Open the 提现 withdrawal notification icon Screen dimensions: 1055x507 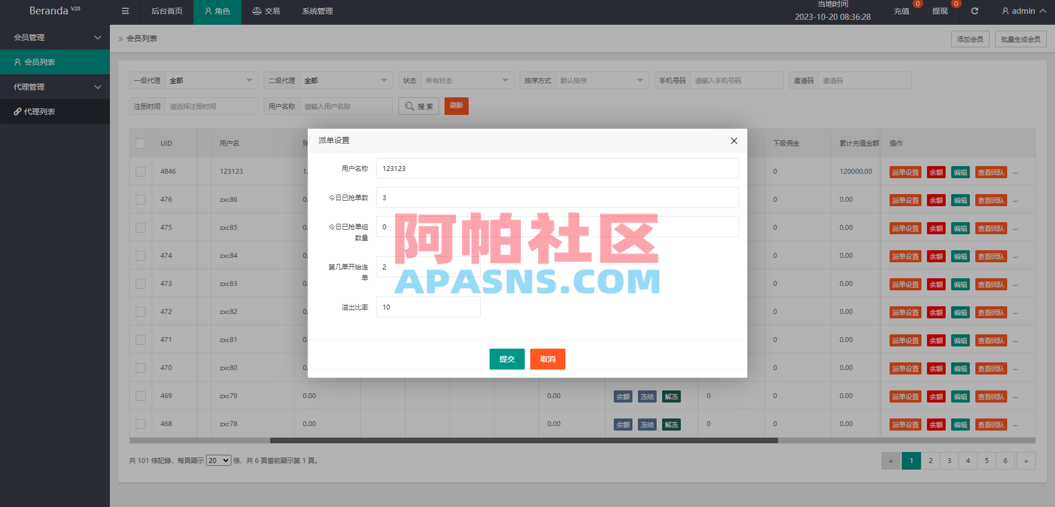[x=940, y=11]
